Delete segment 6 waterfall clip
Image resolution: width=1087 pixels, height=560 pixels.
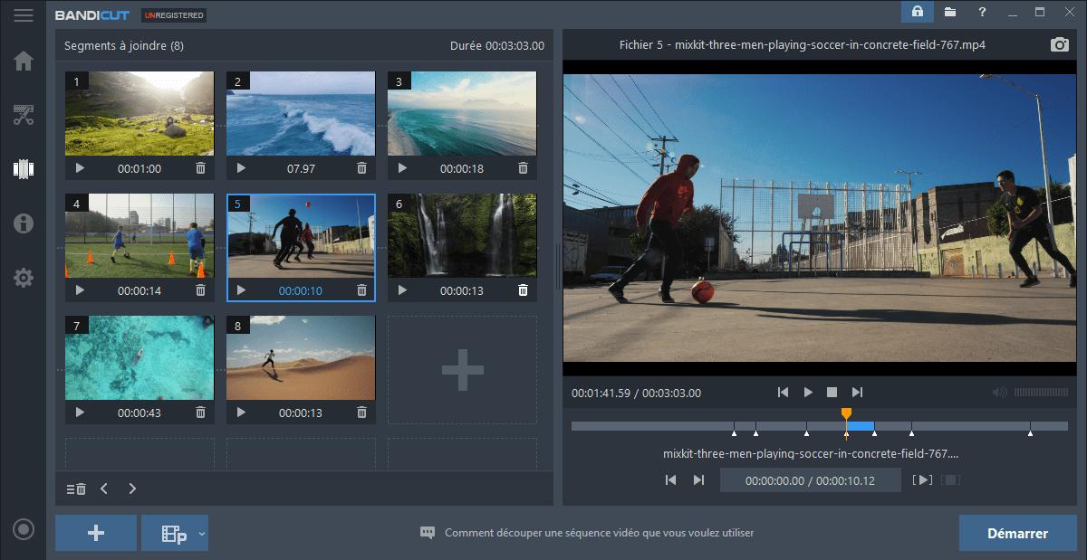click(x=523, y=290)
